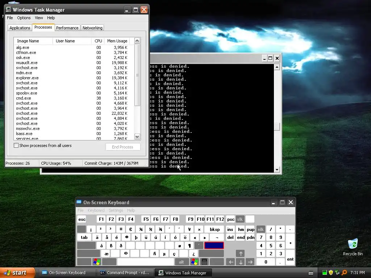Sort processes by Mem Usage column

click(117, 41)
